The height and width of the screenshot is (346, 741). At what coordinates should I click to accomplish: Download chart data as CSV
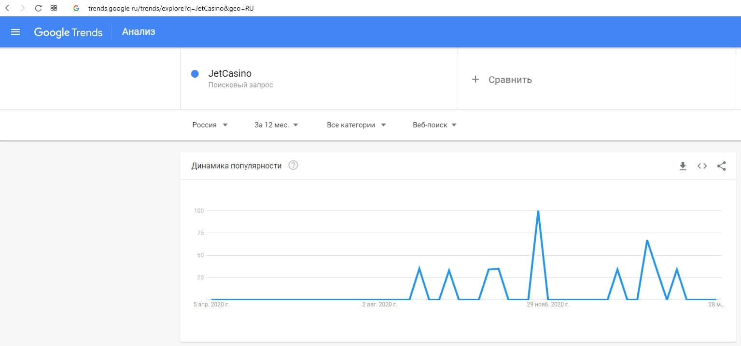coord(683,166)
